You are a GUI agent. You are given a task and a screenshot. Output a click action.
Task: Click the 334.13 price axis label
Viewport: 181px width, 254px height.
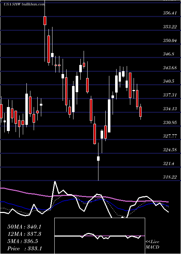(x=169, y=108)
